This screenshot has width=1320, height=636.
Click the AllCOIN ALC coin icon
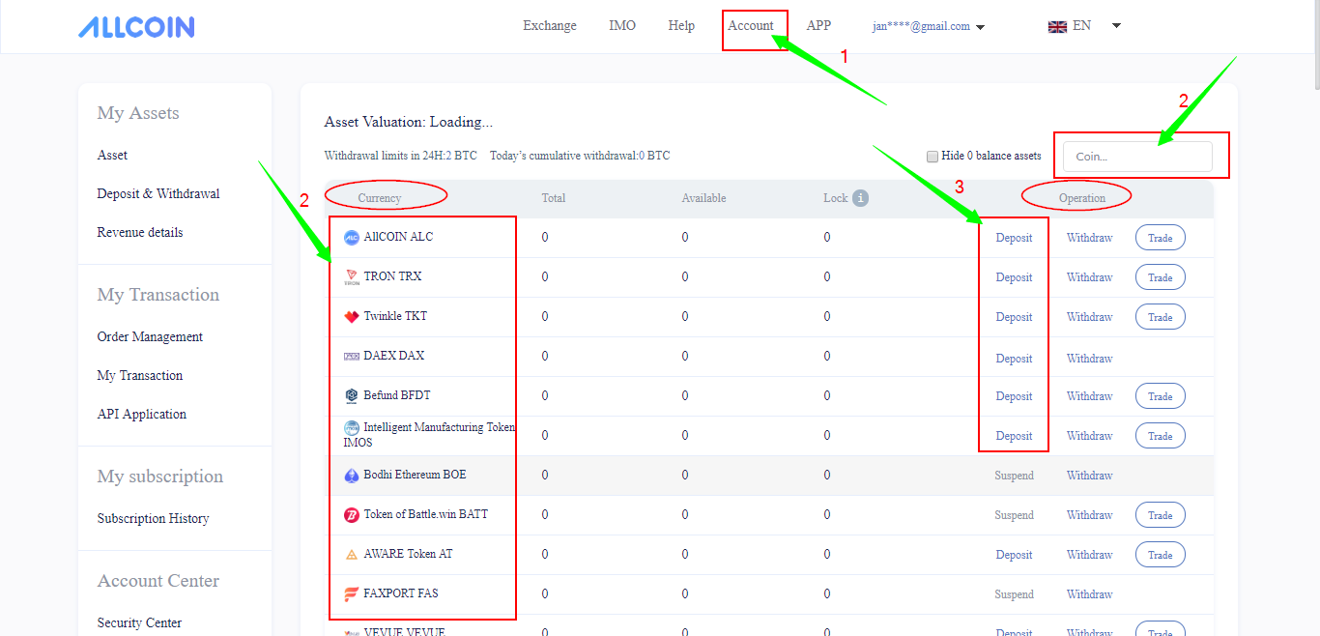click(352, 238)
